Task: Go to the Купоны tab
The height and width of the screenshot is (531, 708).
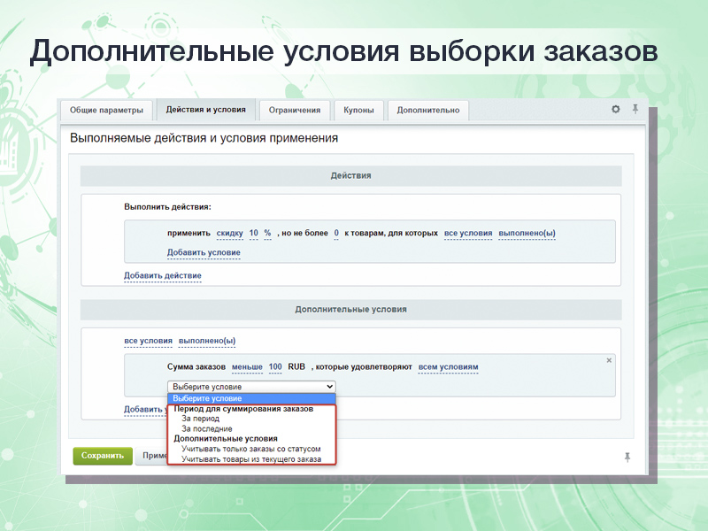Action: tap(358, 111)
